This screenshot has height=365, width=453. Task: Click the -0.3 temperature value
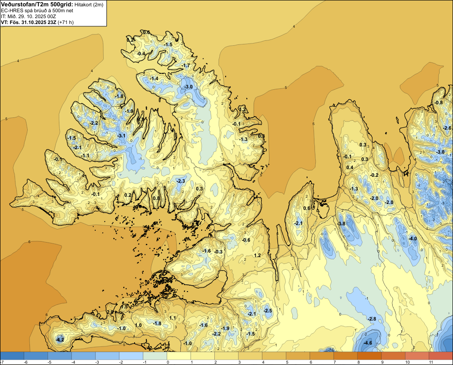click(218, 252)
